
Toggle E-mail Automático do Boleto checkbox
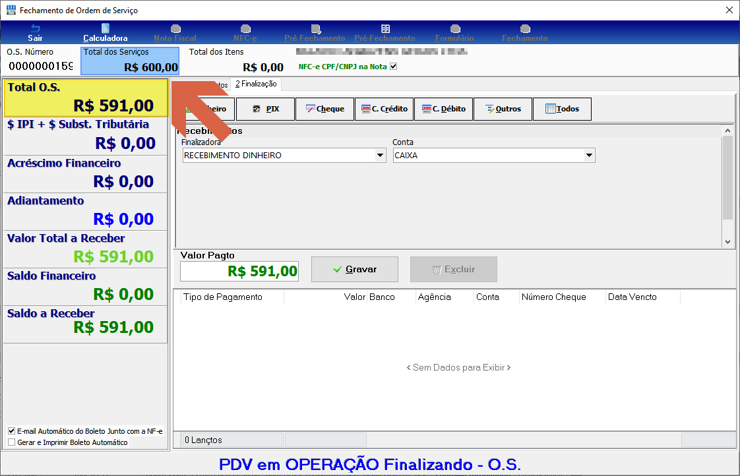coord(11,431)
